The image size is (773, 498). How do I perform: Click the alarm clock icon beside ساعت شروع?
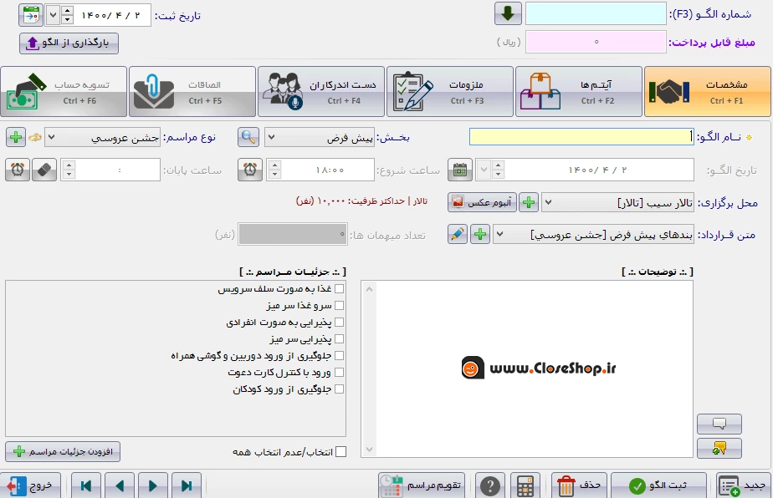pyautogui.click(x=250, y=170)
